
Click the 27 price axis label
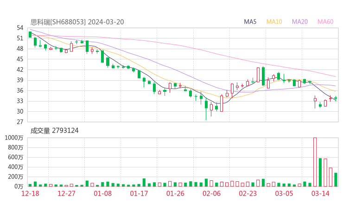(x=20, y=122)
